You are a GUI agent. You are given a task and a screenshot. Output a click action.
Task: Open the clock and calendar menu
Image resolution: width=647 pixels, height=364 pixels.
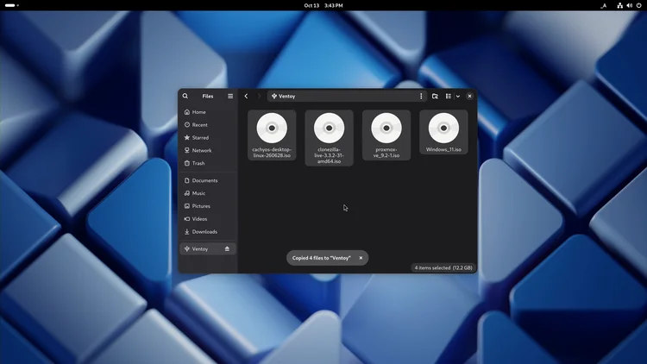[x=323, y=5]
